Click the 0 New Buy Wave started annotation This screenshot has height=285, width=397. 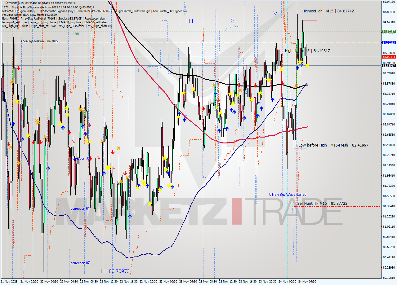coord(288,194)
